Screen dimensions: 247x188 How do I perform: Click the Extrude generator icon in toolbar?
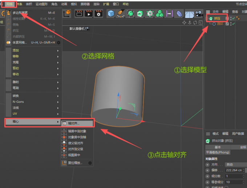(140, 14)
